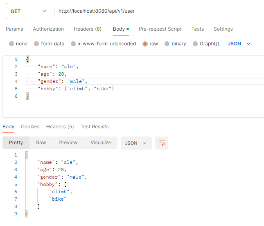The width and height of the screenshot is (264, 226).
Task: Collapse response opening brace on line 1
Action: click(x=27, y=155)
